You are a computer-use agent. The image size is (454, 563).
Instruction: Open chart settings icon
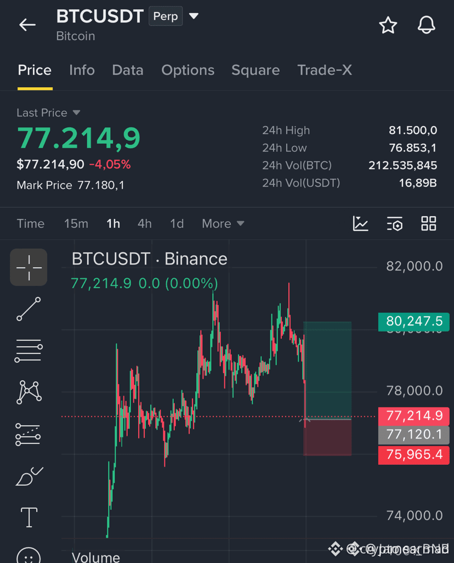pos(394,223)
